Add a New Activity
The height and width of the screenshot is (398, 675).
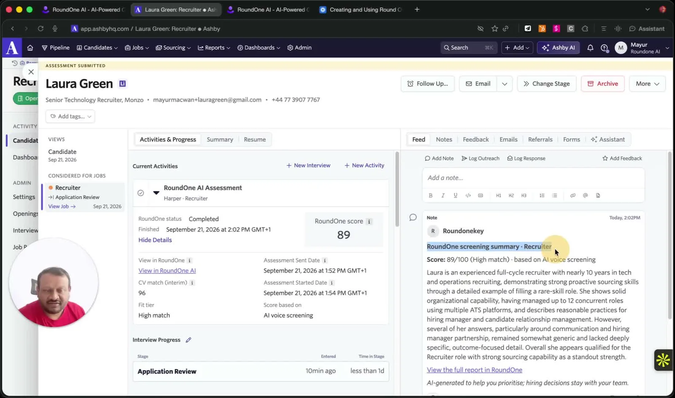364,165
